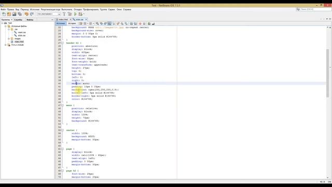Open the opened-documents list dropdown arrow
332x187 pixels.
pyautogui.click(x=327, y=19)
